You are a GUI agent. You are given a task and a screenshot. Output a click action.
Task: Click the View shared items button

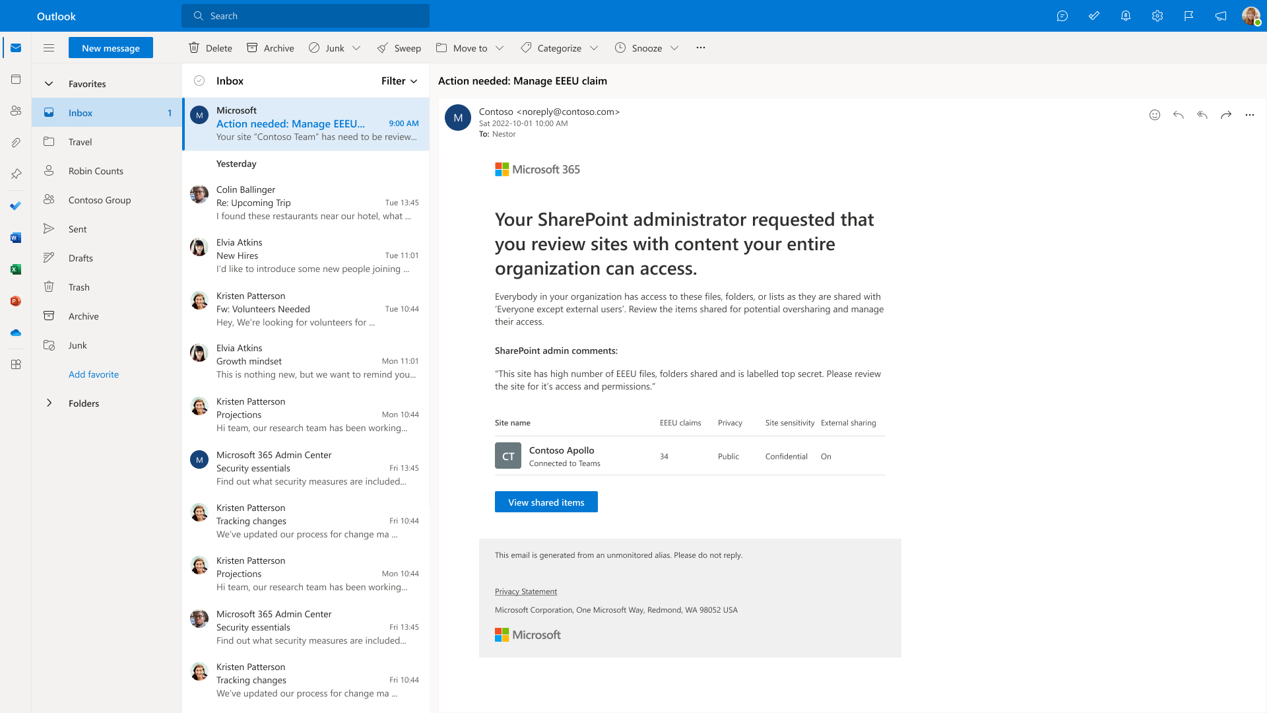pos(546,502)
